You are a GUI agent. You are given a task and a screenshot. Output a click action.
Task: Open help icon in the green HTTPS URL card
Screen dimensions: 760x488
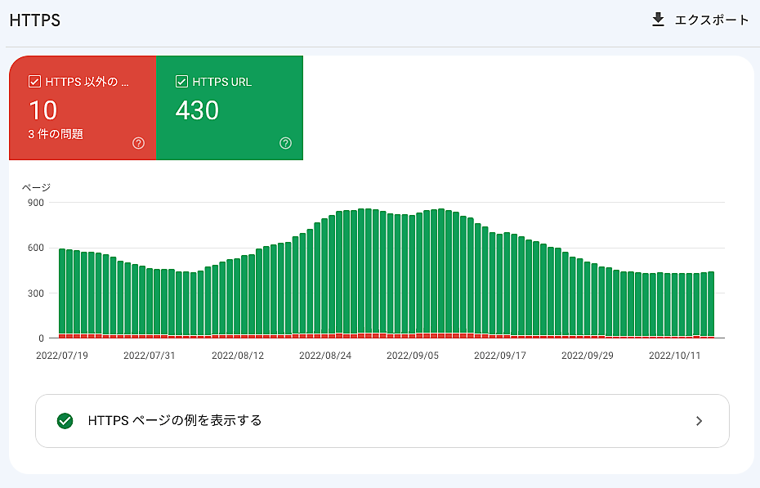285,143
